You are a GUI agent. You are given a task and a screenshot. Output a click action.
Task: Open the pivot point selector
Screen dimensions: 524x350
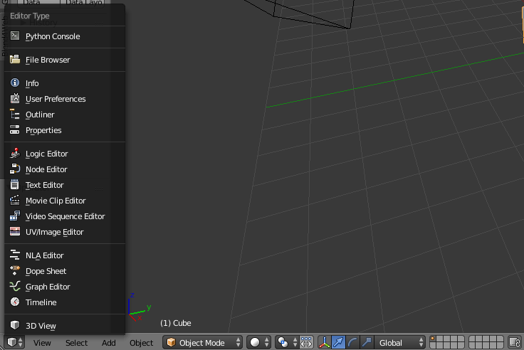coord(285,343)
